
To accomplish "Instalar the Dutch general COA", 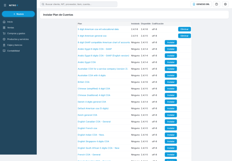I will pyautogui.click(x=171, y=115).
